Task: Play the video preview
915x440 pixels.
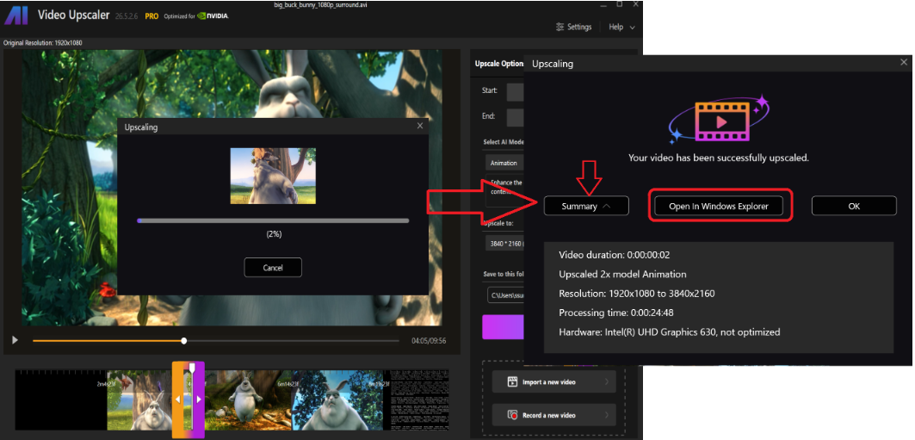Action: [x=15, y=340]
